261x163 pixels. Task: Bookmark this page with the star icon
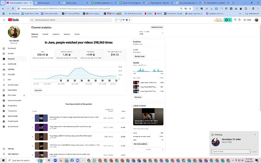click(190, 8)
